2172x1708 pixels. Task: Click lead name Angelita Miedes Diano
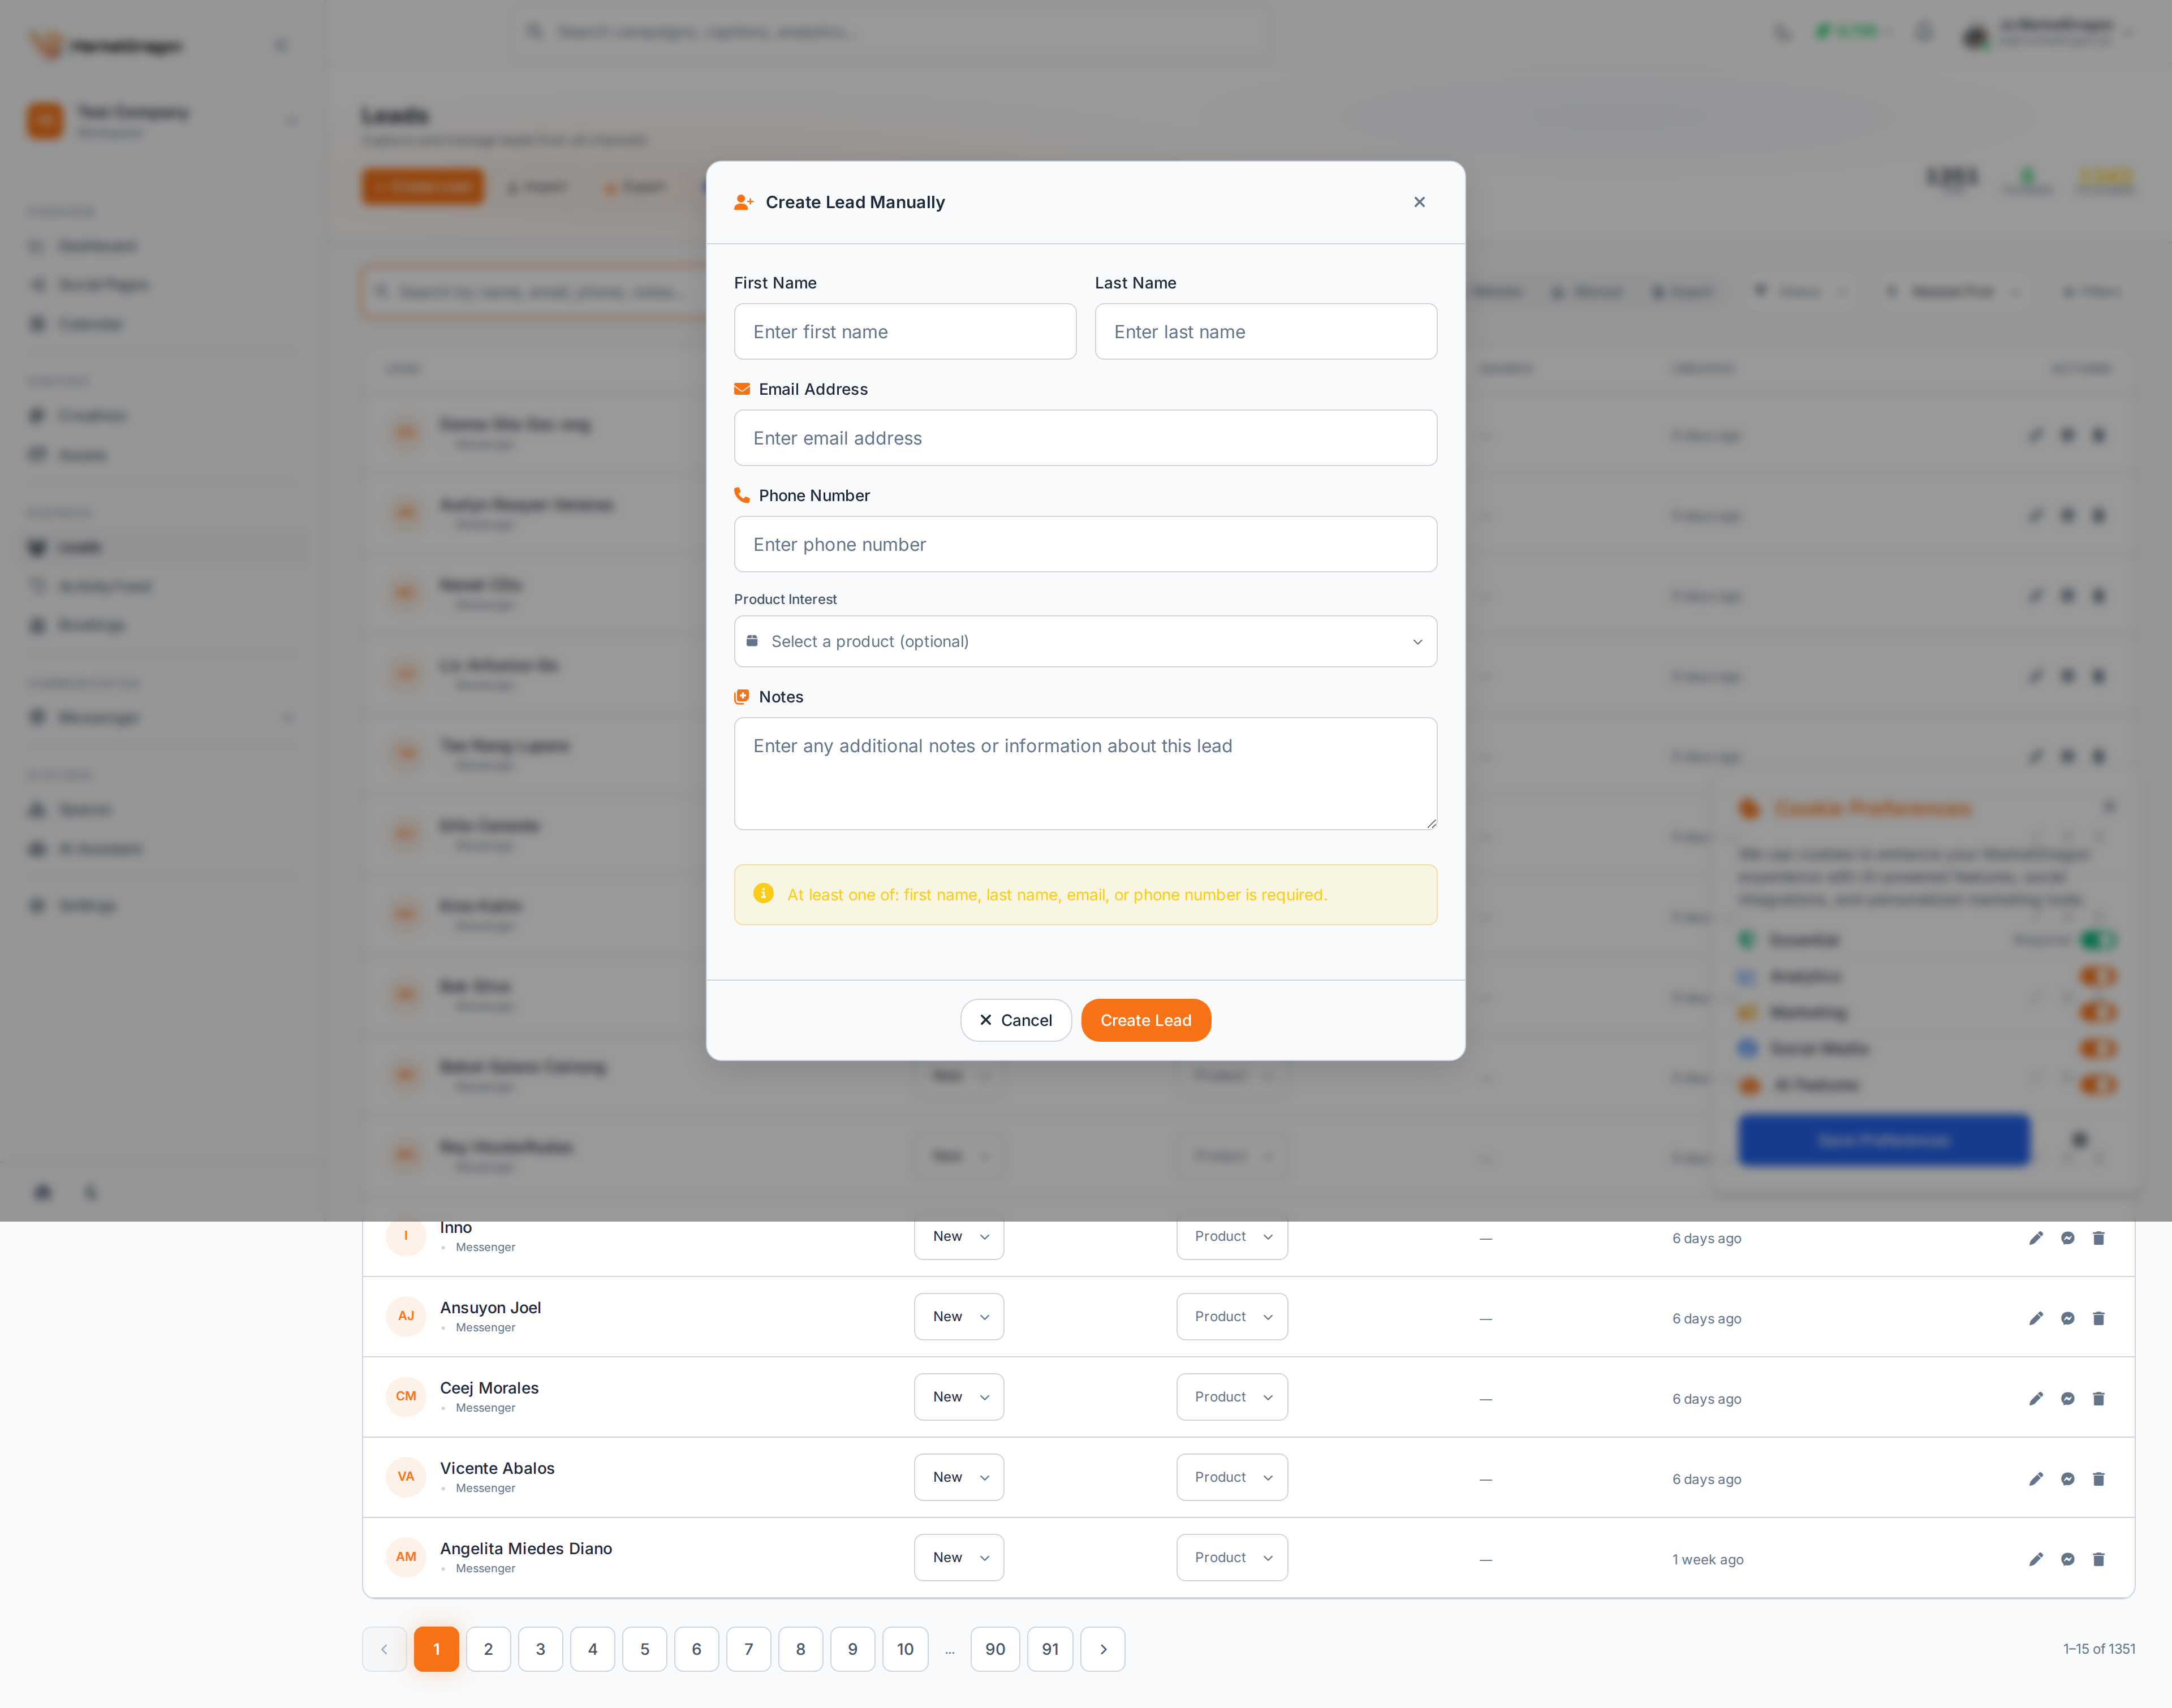526,1548
